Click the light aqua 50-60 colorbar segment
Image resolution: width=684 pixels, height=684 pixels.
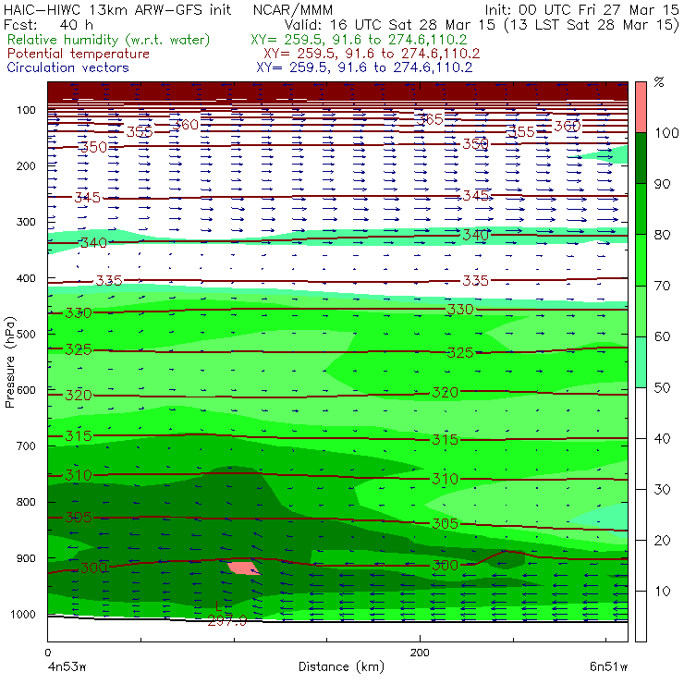641,362
